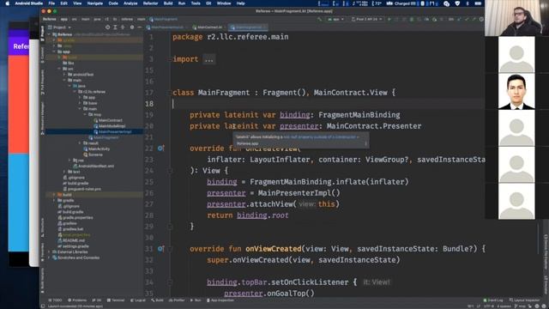The width and height of the screenshot is (549, 309).
Task: Click the second participant's photo thumbnail
Action: tap(516, 92)
